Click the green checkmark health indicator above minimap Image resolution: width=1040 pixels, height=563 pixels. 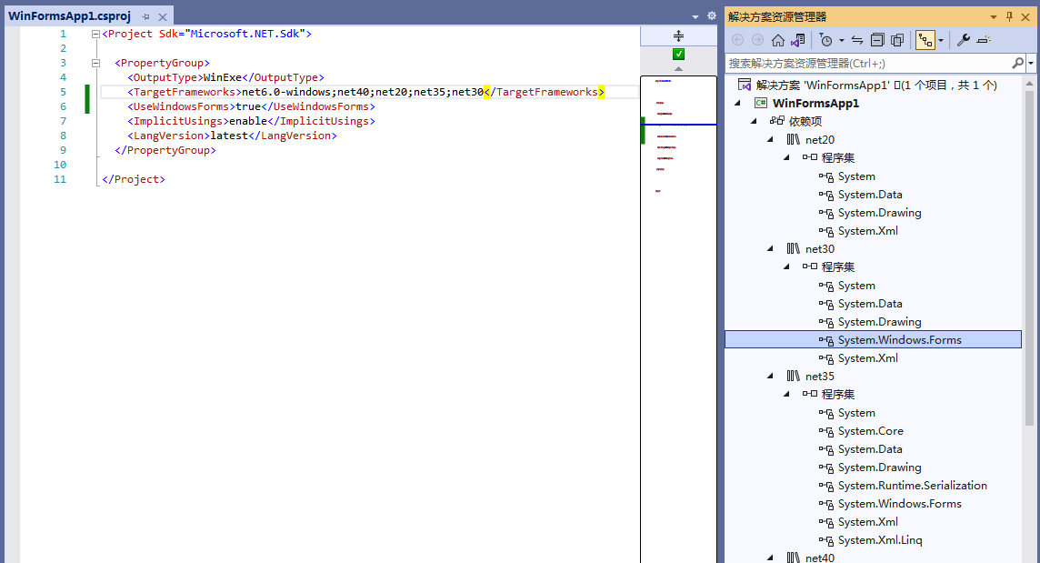(677, 54)
